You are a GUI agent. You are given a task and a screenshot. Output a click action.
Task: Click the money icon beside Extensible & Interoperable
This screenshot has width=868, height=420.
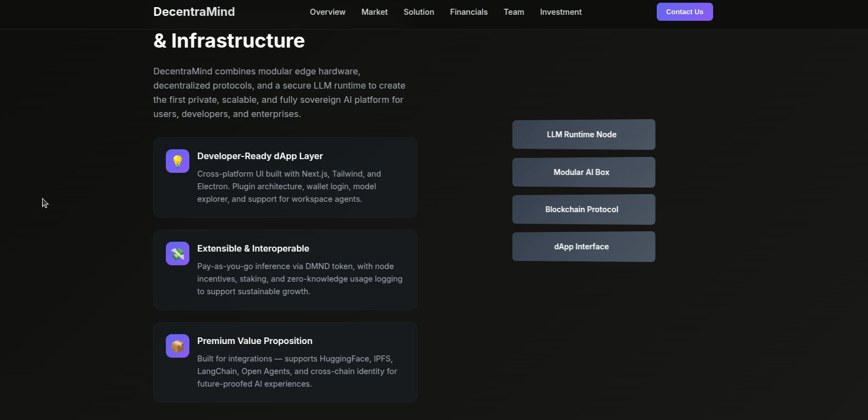point(177,254)
